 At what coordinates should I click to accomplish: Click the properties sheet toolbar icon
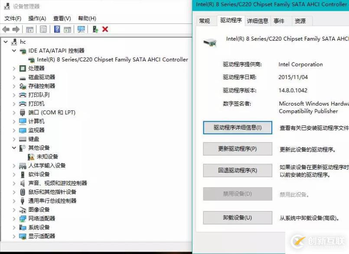point(43,29)
